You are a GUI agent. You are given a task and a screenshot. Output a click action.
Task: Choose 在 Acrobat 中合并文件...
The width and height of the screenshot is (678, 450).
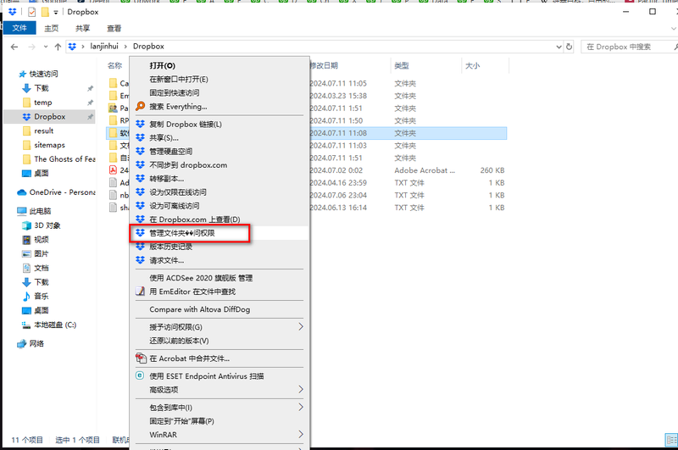[219, 358]
